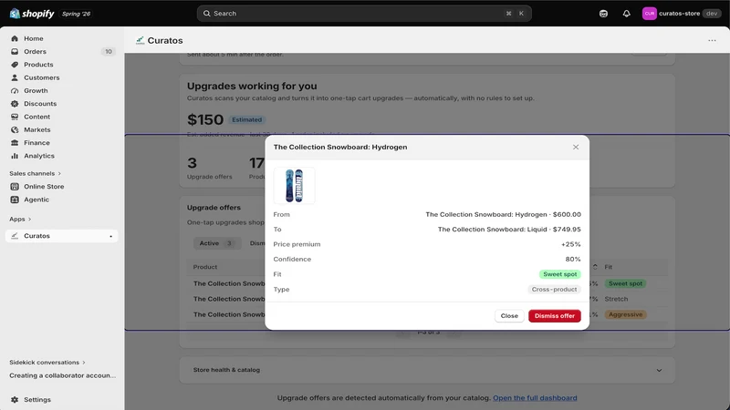Open the curatos-store account menu
The width and height of the screenshot is (730, 410).
[x=681, y=14]
